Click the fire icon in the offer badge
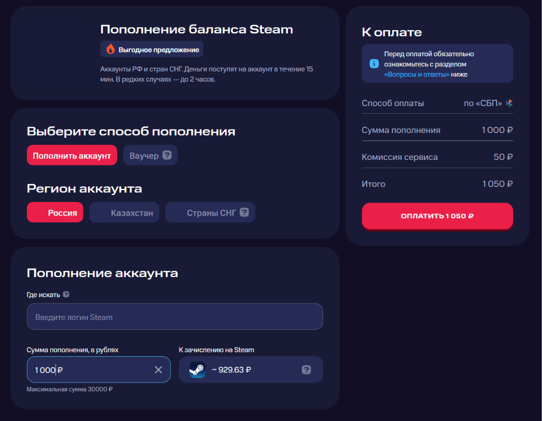The width and height of the screenshot is (542, 421). [110, 49]
